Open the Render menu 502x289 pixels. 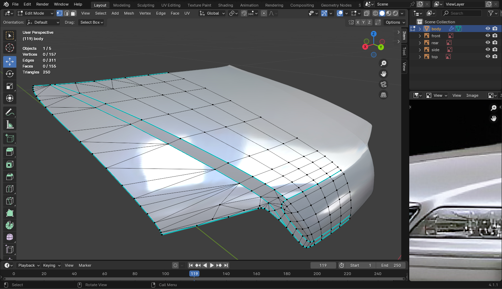coord(43,4)
